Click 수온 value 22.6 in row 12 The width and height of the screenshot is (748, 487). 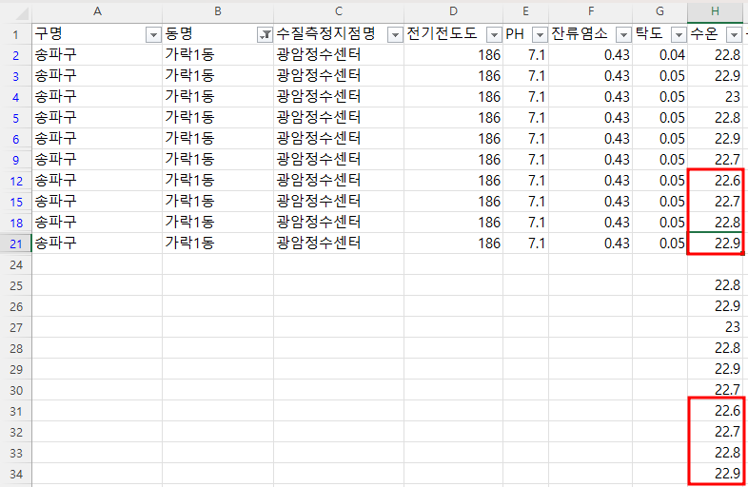pyautogui.click(x=727, y=181)
